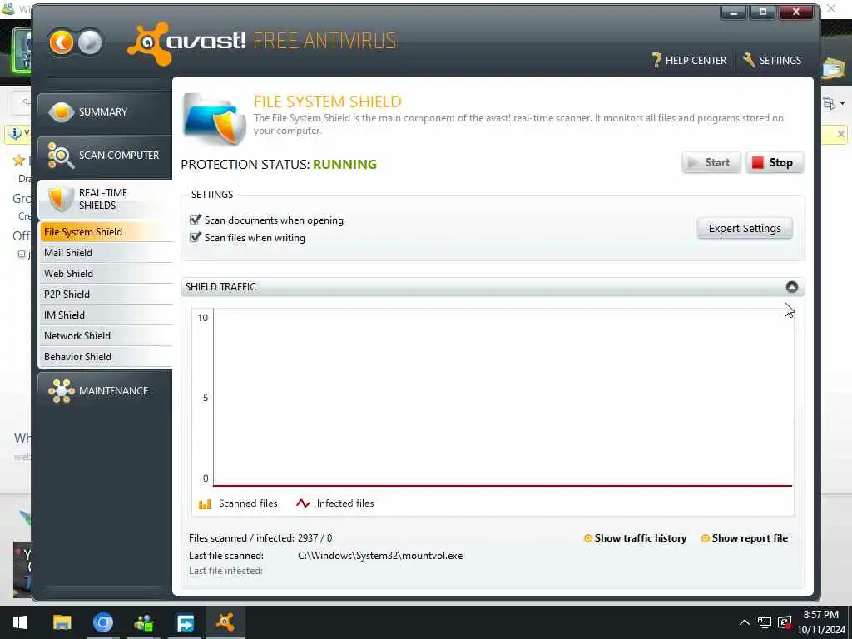The width and height of the screenshot is (852, 639).
Task: Open Expert Settings
Action: click(x=745, y=229)
